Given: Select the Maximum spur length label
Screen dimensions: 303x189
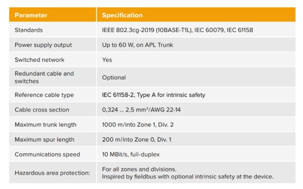Looking at the screenshot, I should click(44, 139).
